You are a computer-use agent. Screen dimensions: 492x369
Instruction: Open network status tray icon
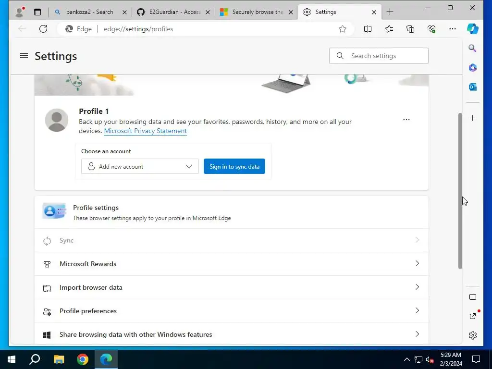tap(418, 359)
